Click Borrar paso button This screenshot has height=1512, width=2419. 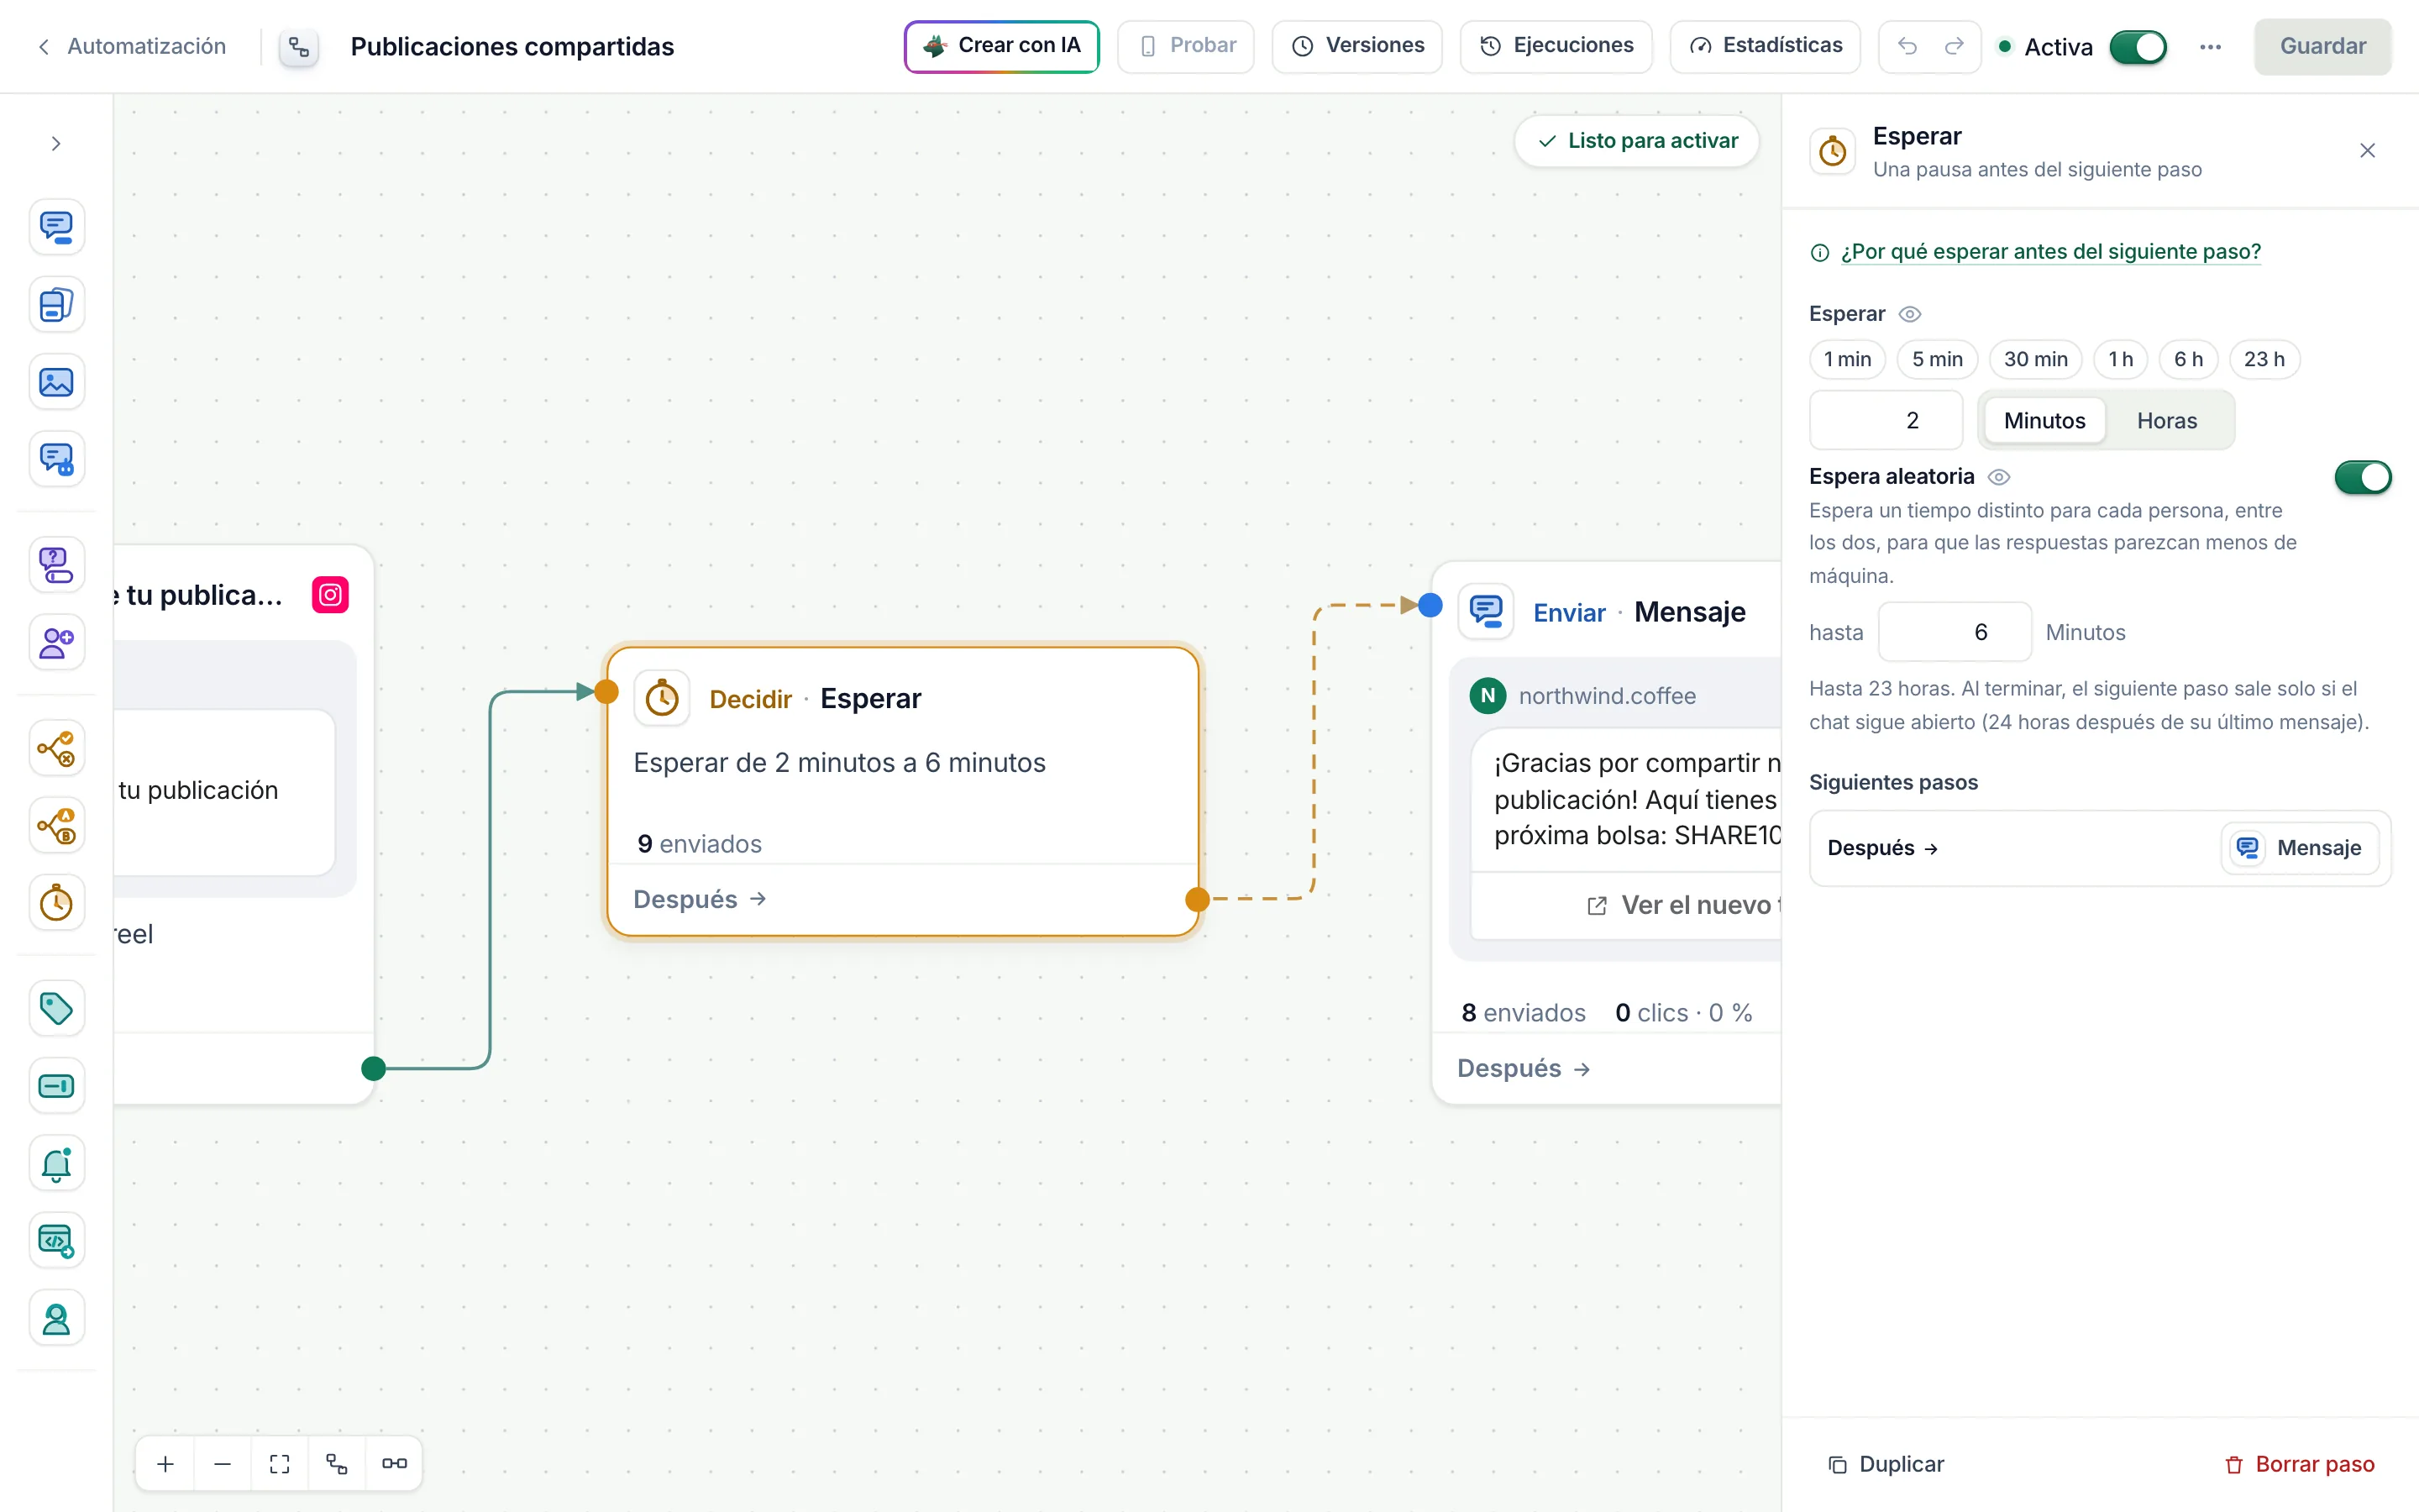(x=2300, y=1464)
